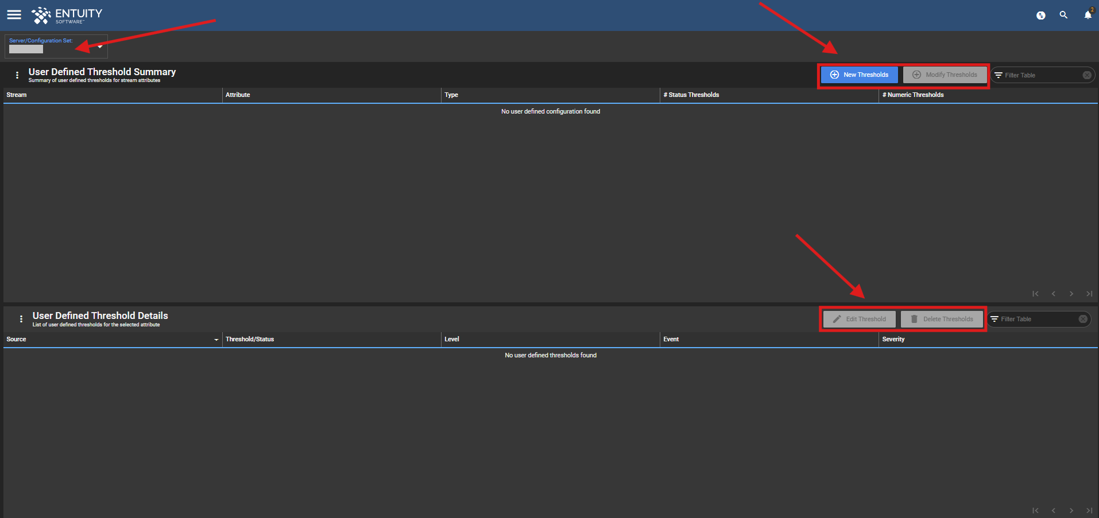Click 'User Defined Threshold Summary' title

[102, 72]
